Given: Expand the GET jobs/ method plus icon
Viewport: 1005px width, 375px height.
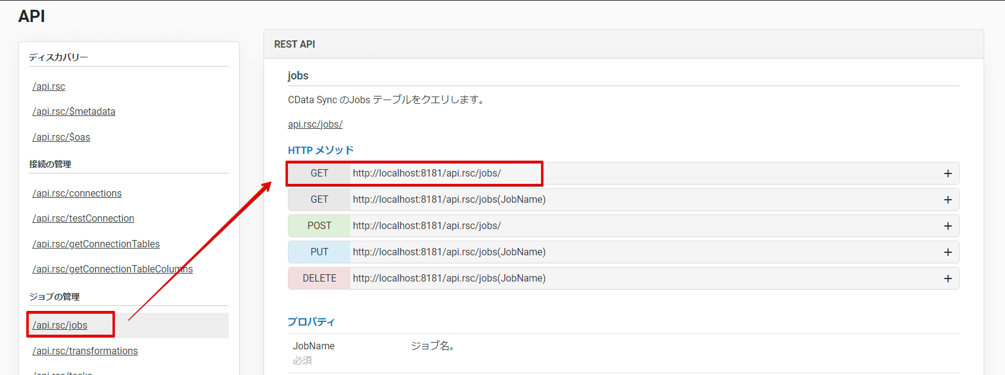Looking at the screenshot, I should tap(948, 173).
